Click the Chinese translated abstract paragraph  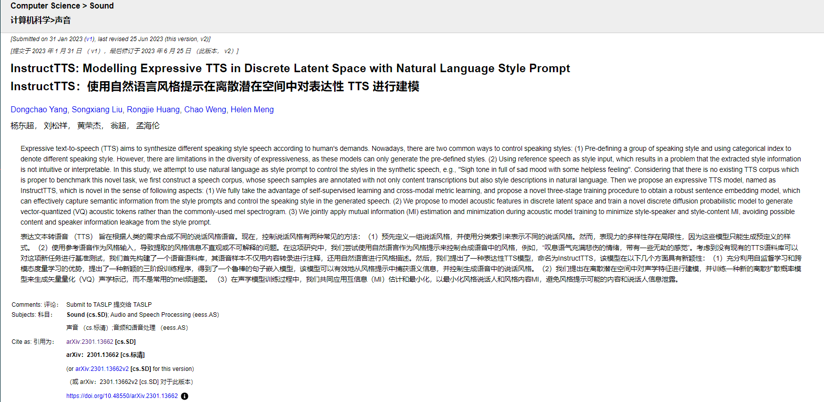click(x=411, y=258)
